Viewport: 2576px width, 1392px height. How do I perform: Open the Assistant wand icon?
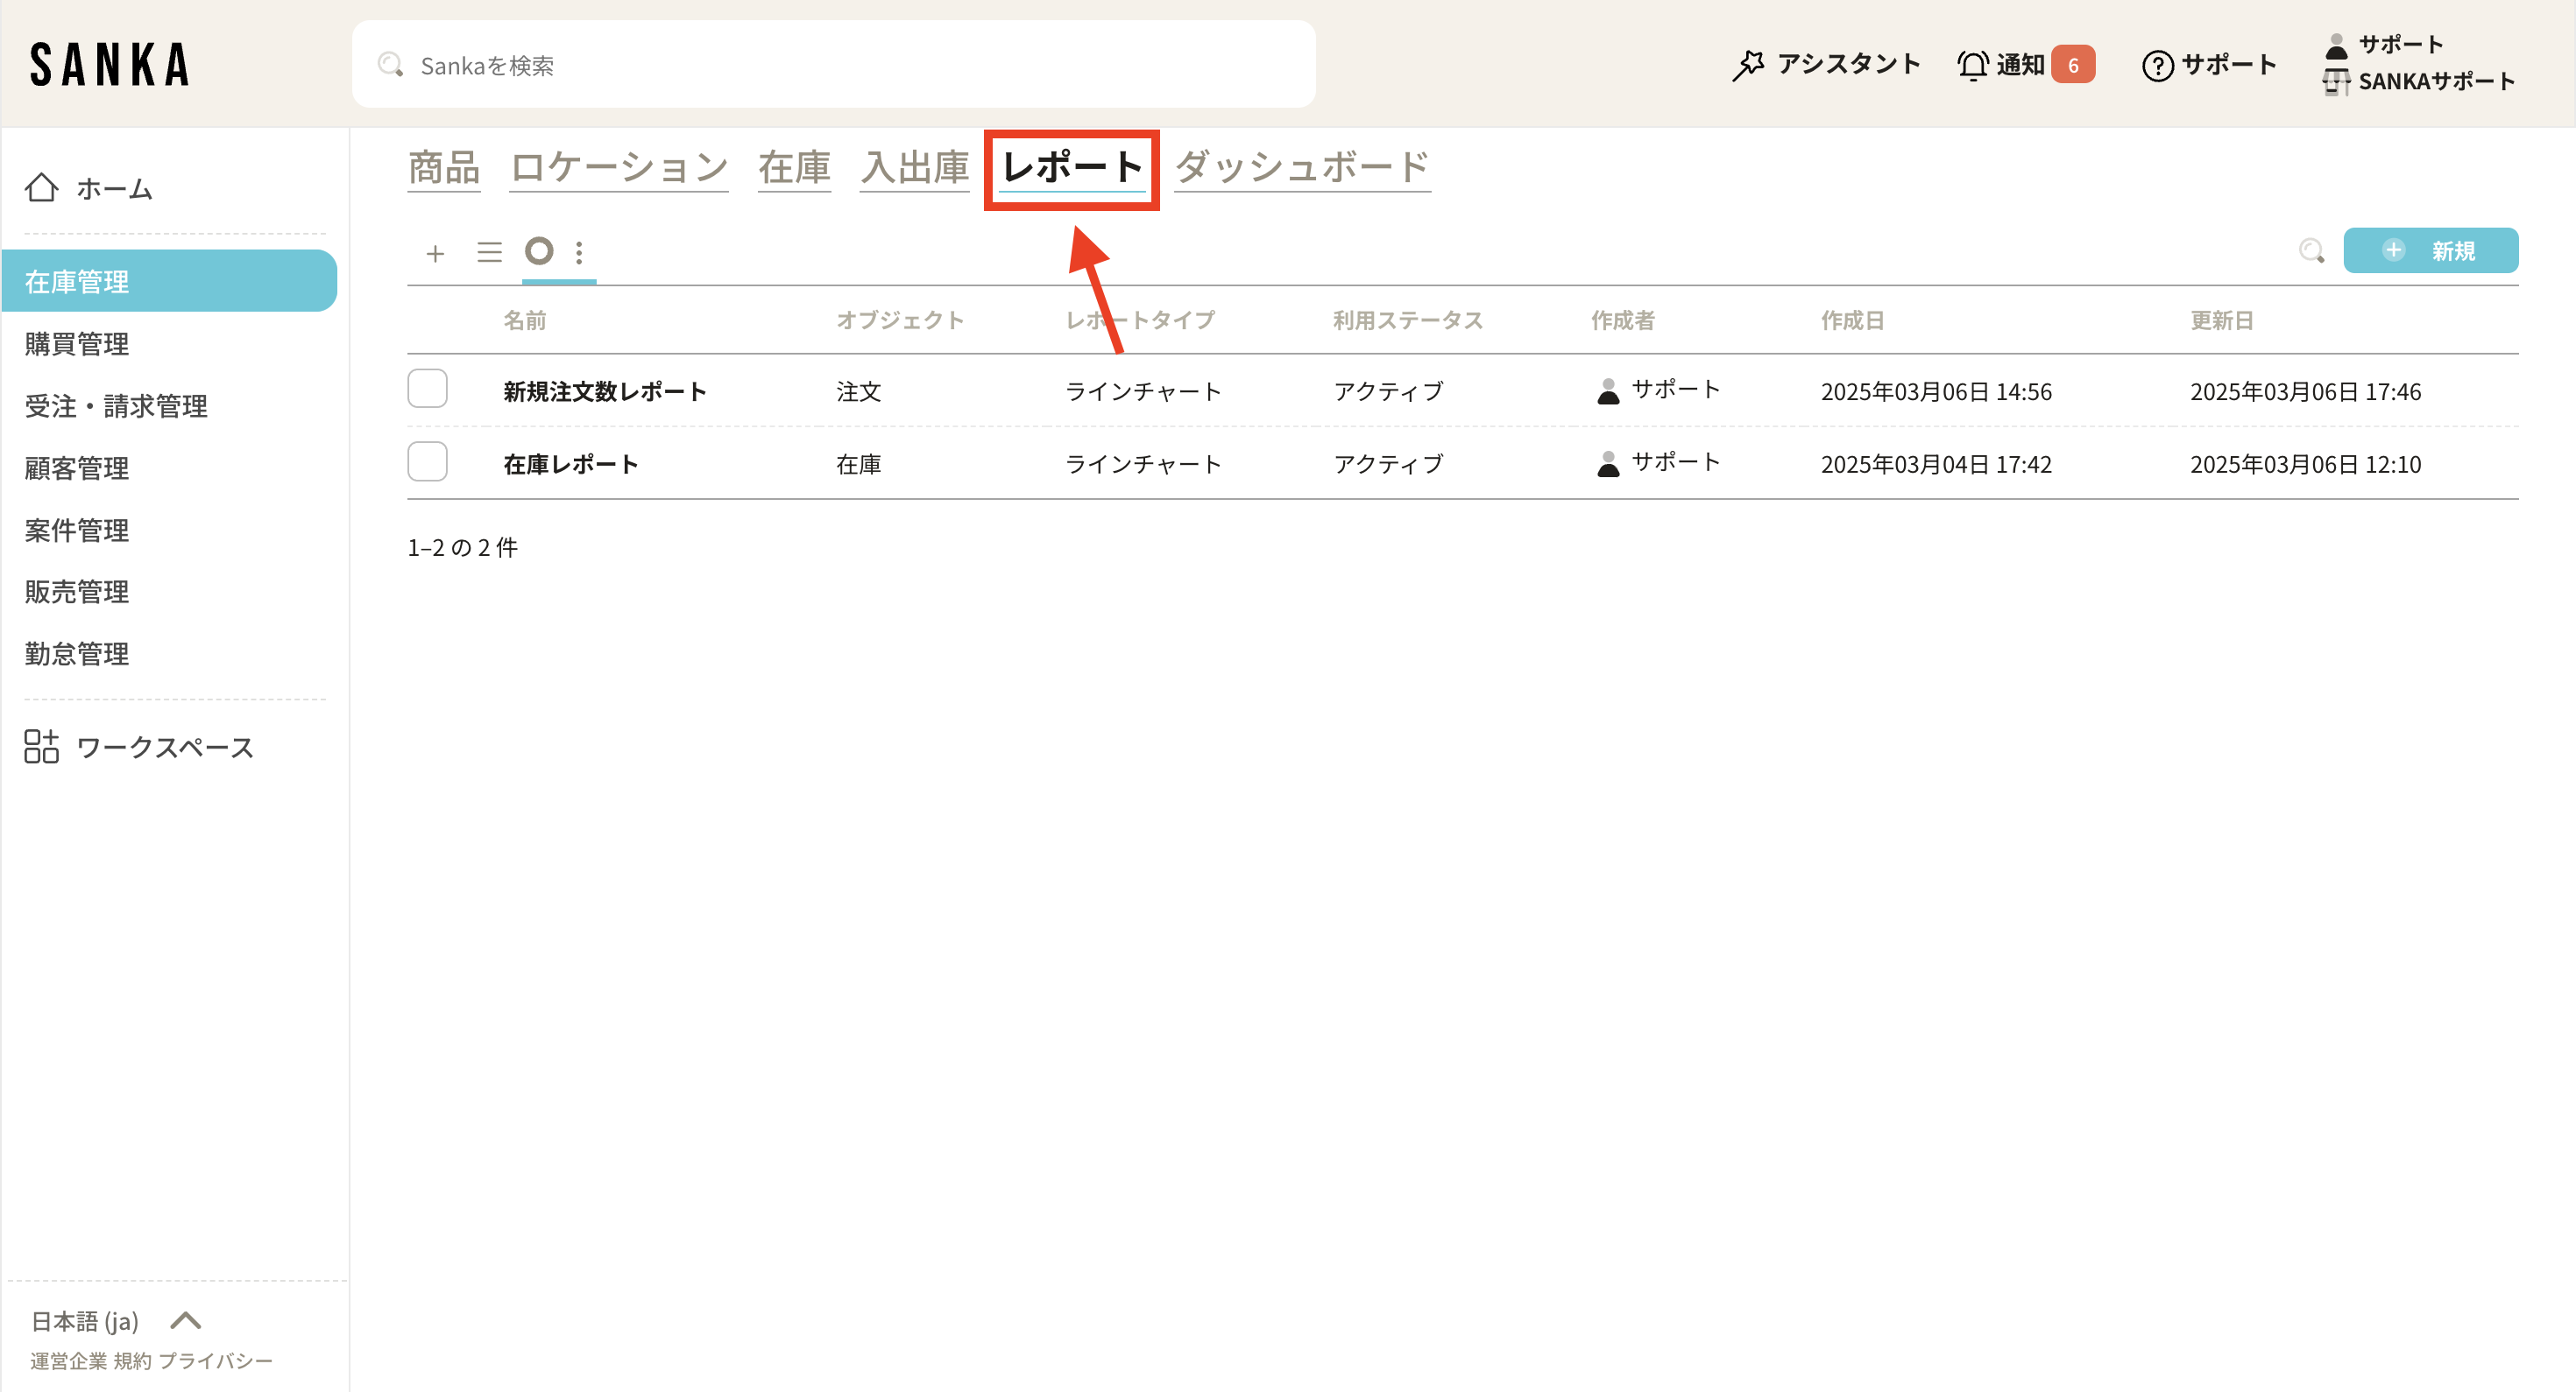click(1748, 65)
